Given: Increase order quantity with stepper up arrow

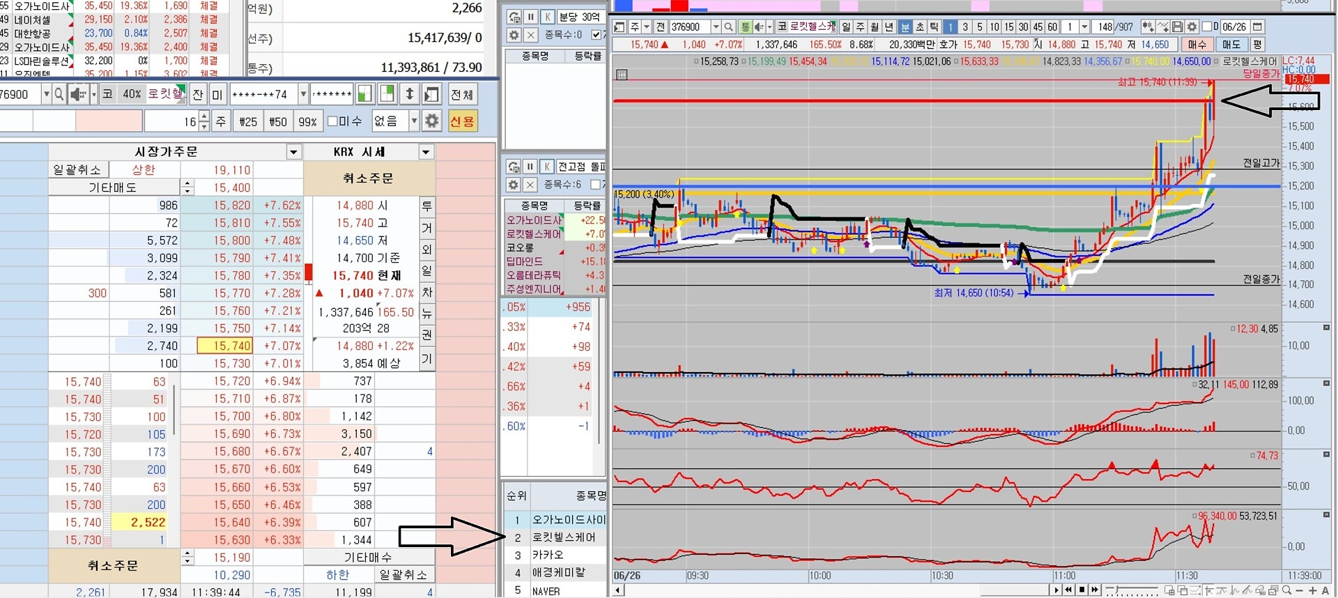Looking at the screenshot, I should tap(203, 116).
